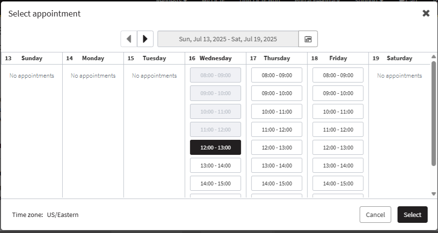Book Thursday 10:00 - 11:00 slot
Viewport: 438px width, 233px height.
pos(277,112)
